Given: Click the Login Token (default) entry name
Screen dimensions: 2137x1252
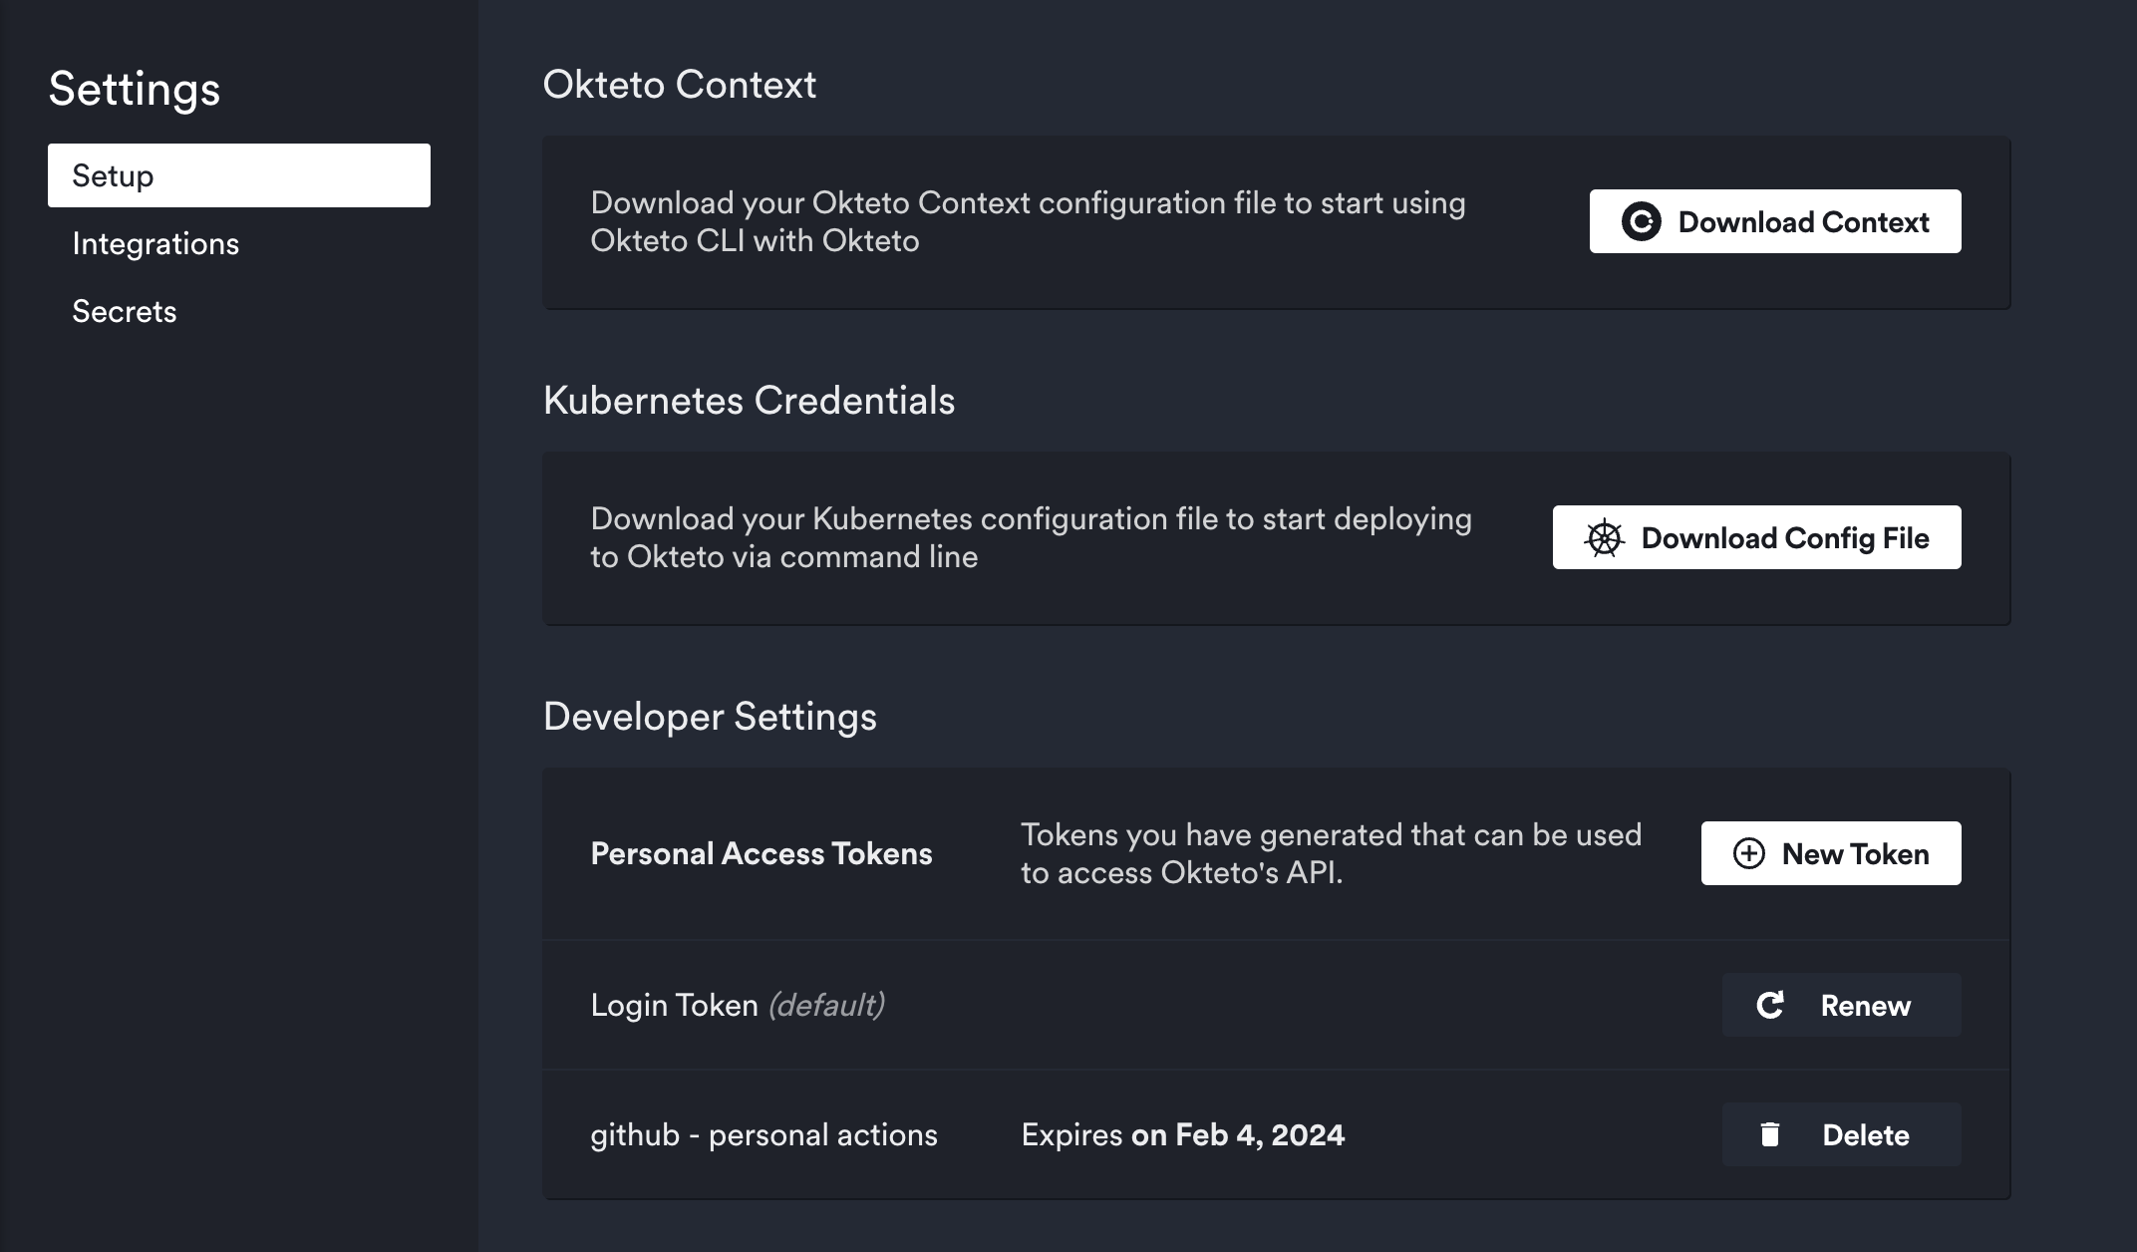Looking at the screenshot, I should (x=738, y=1005).
